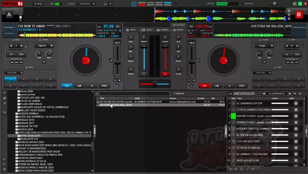Click the left channel volume fader
The image size is (308, 174).
tap(144, 47)
